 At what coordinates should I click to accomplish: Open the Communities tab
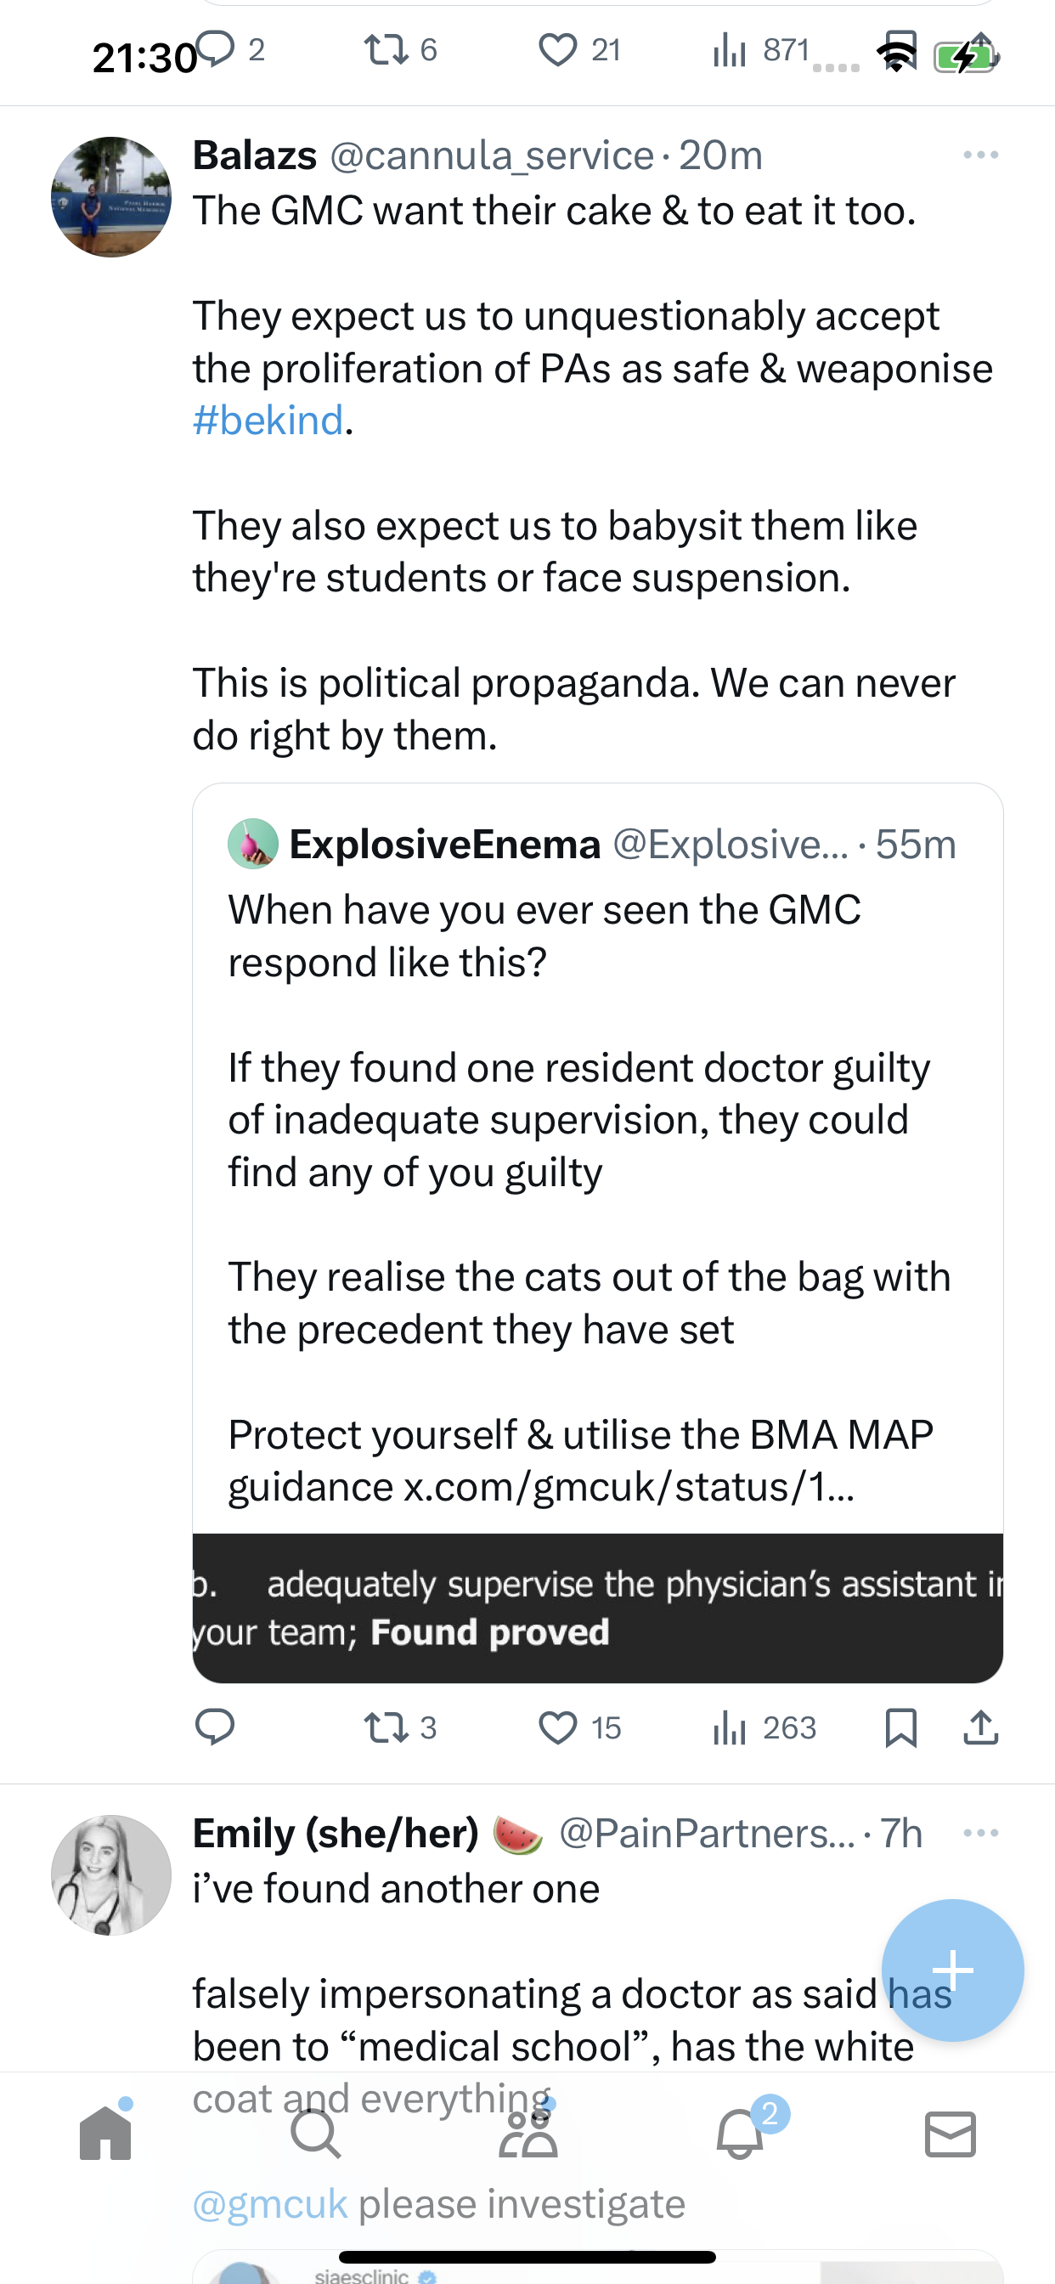point(528,2133)
